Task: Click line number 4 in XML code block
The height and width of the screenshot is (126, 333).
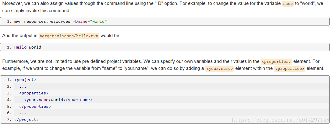Action: click(9, 100)
